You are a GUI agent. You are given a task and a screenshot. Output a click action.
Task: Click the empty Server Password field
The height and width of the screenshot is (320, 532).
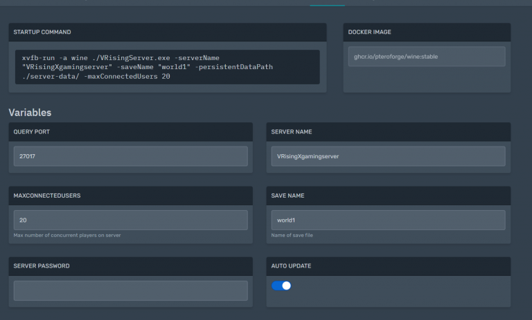coord(130,290)
